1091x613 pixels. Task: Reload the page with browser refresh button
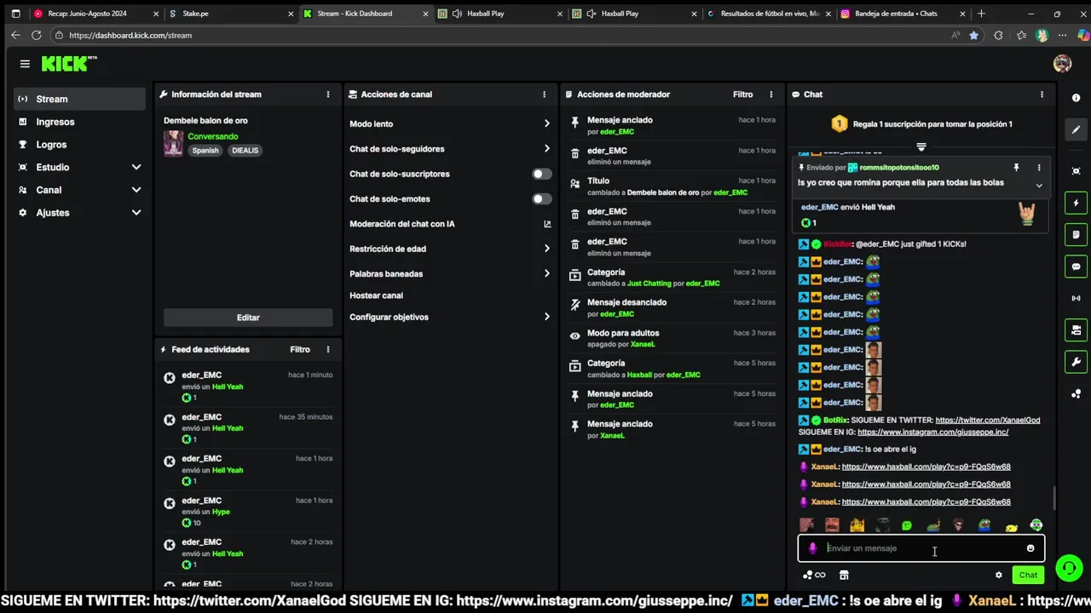coord(36,35)
